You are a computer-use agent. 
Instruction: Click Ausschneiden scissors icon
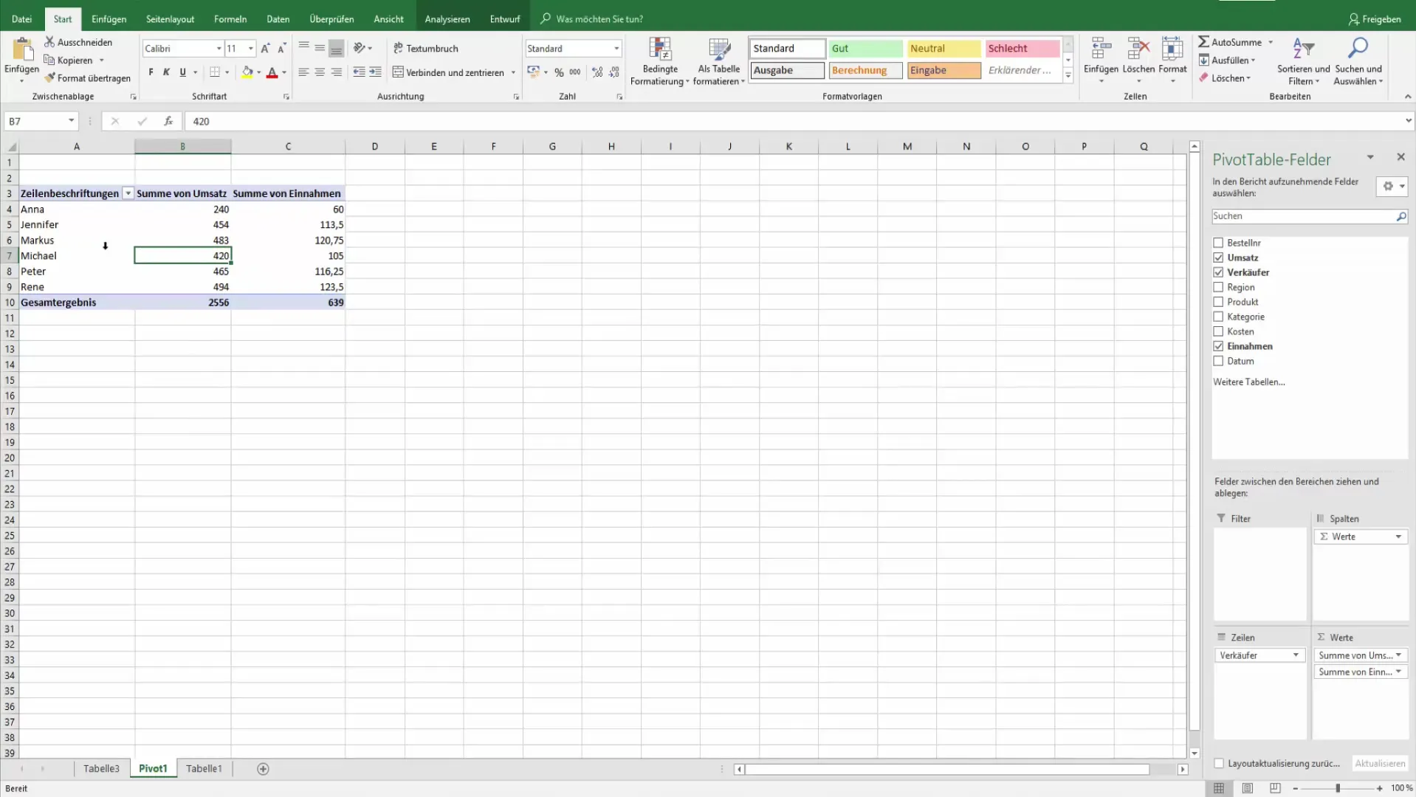(49, 42)
